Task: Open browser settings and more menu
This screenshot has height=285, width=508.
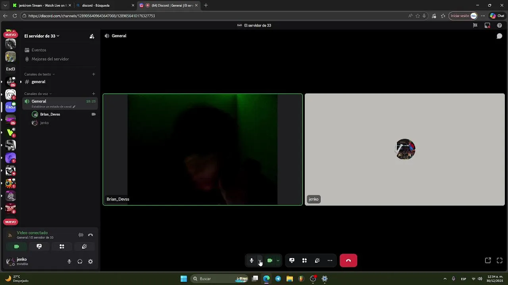Action: 483,16
